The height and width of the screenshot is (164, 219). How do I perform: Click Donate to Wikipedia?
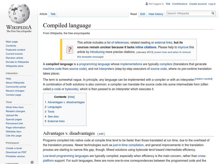coord(17,62)
